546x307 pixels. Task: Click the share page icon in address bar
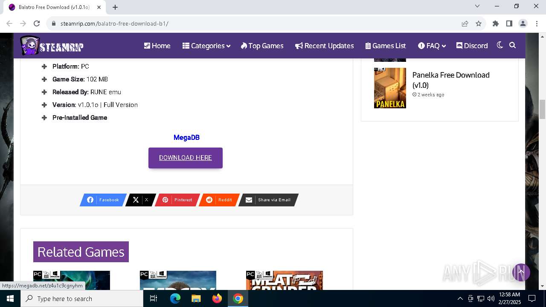pyautogui.click(x=465, y=23)
